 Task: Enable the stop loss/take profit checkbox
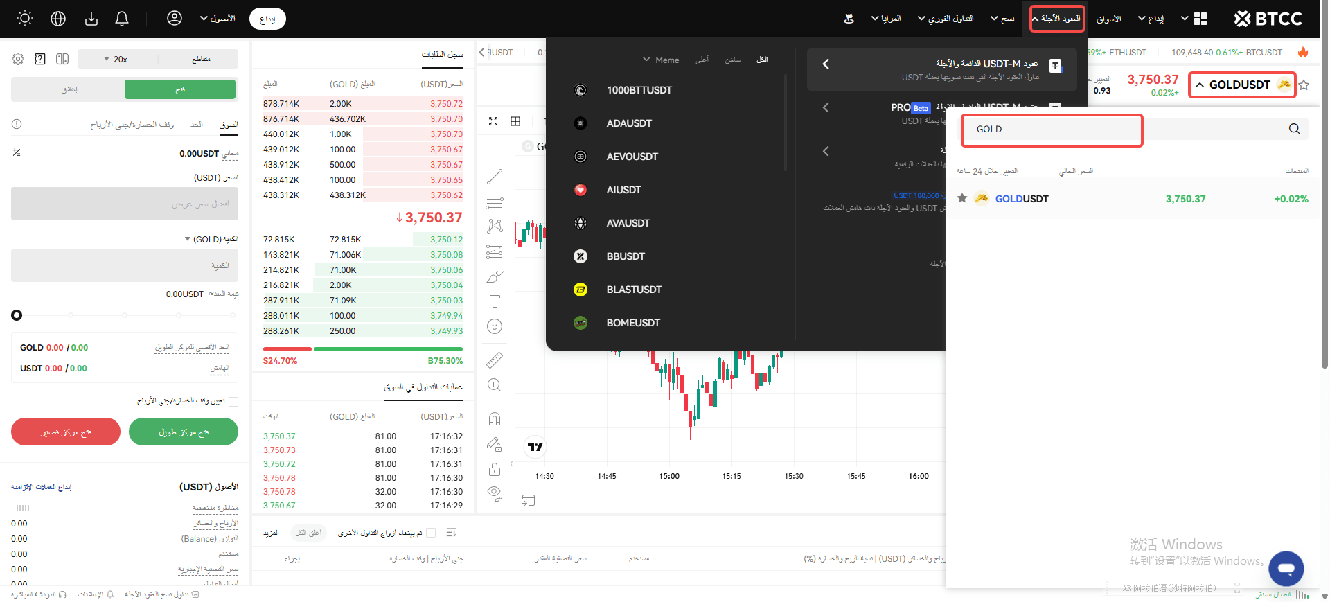[233, 402]
